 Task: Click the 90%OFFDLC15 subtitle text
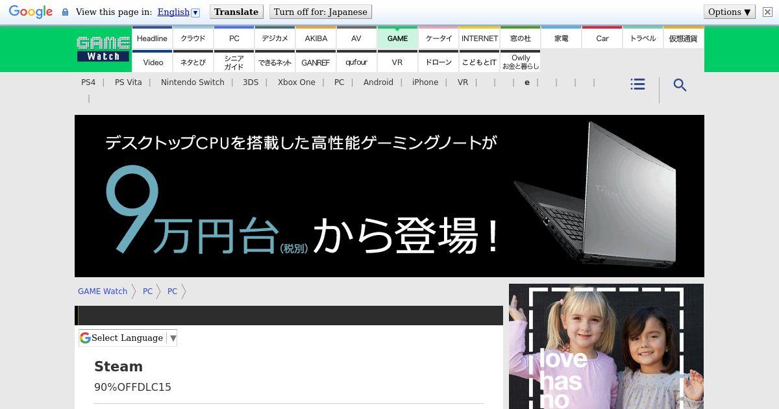(x=132, y=387)
